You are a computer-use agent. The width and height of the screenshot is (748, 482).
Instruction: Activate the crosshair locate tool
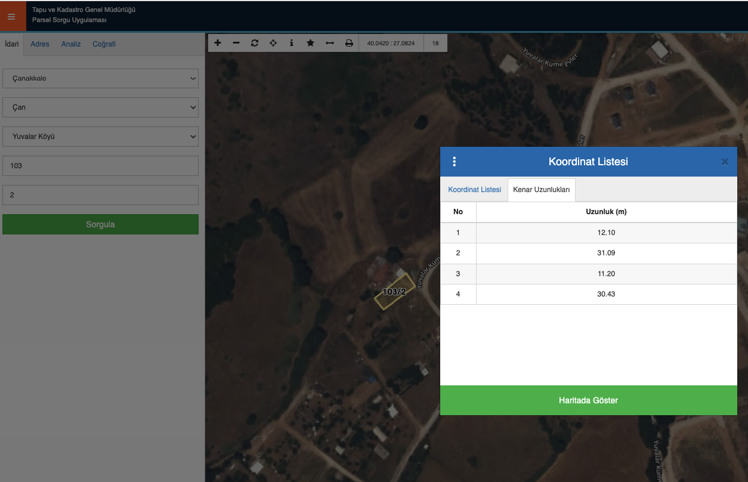coord(273,43)
